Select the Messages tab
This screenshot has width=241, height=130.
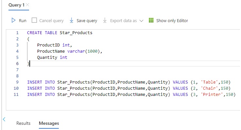coord(49,123)
